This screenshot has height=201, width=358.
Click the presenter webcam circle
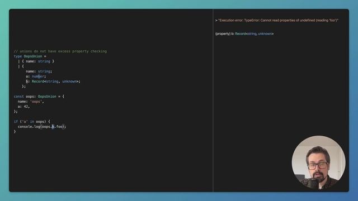pyautogui.click(x=318, y=162)
